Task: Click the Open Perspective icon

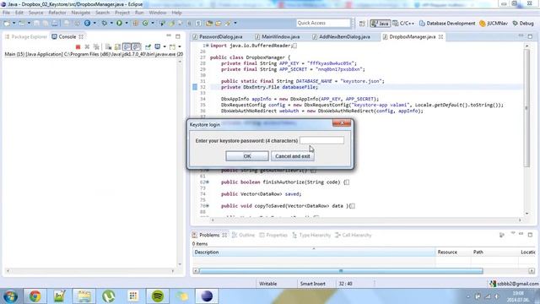Action: pos(362,23)
